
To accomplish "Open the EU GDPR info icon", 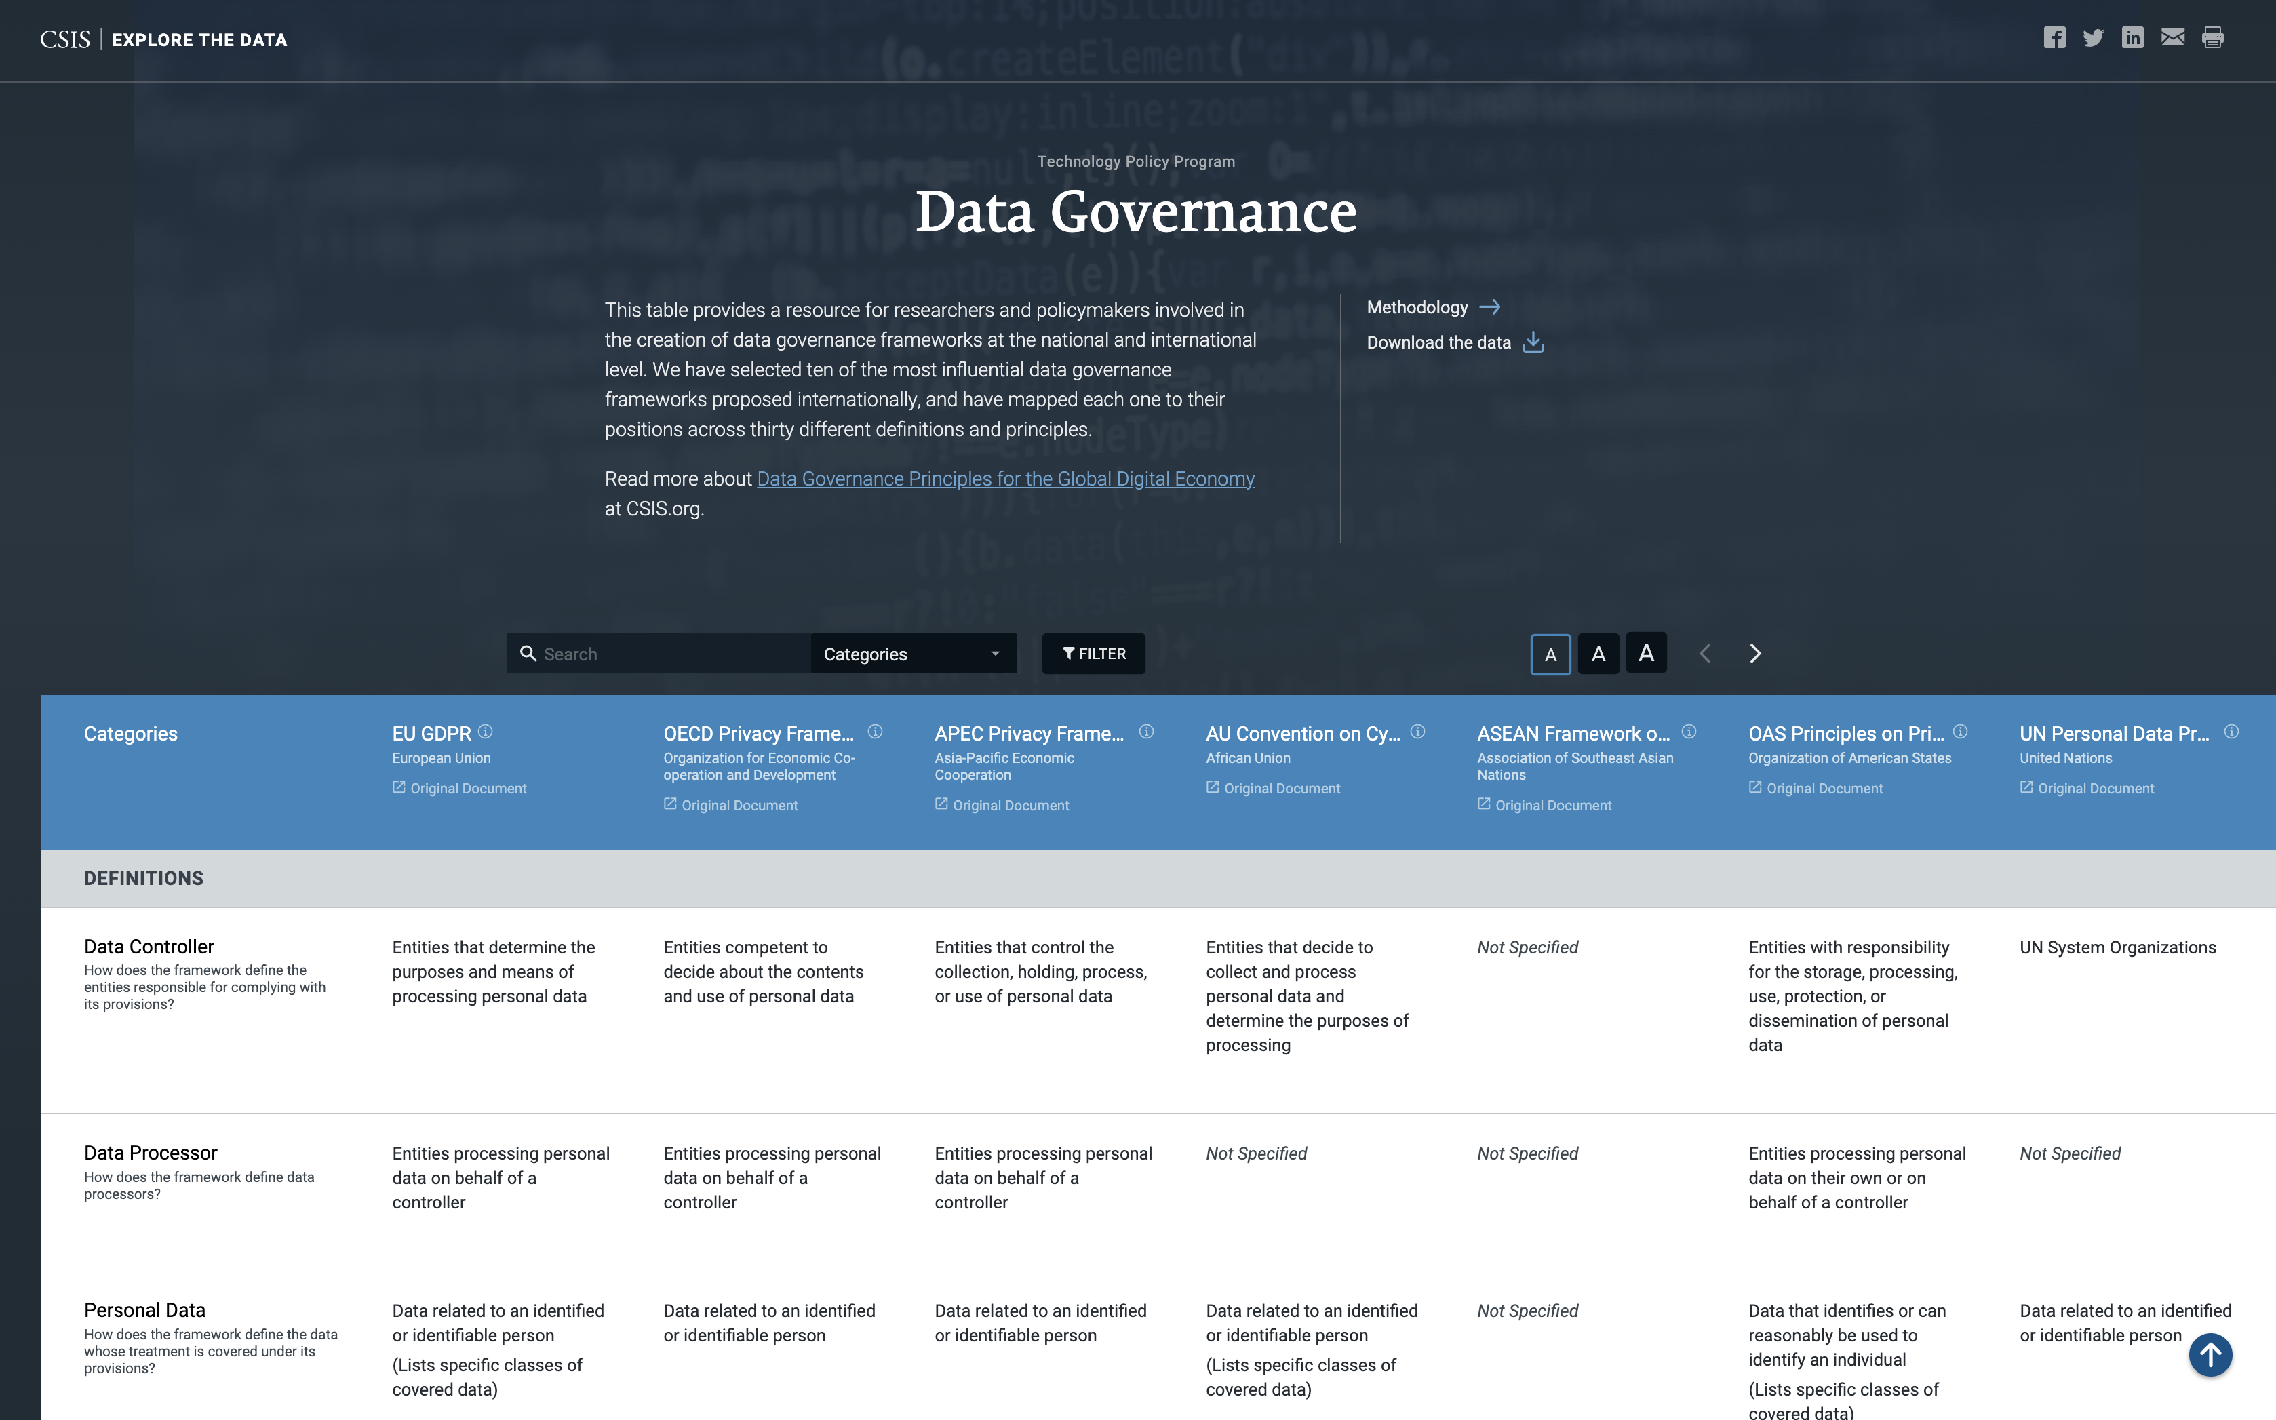I will (486, 732).
